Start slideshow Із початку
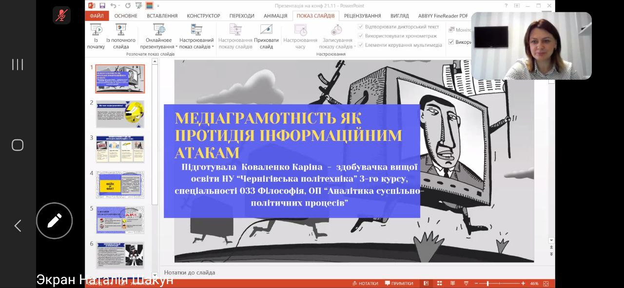 (96, 37)
